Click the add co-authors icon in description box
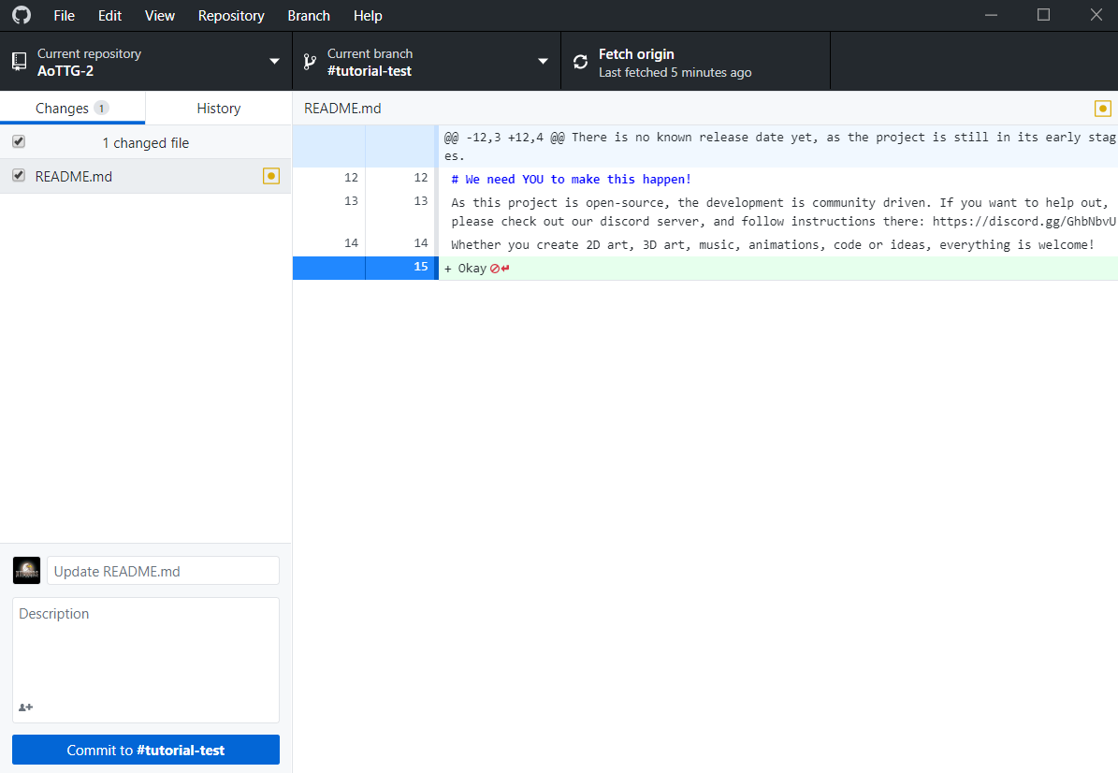The width and height of the screenshot is (1118, 773). point(25,707)
